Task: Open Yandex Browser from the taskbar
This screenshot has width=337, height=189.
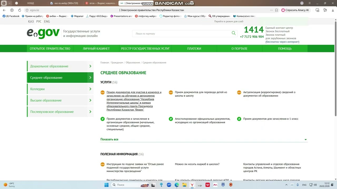Action: click(192, 185)
